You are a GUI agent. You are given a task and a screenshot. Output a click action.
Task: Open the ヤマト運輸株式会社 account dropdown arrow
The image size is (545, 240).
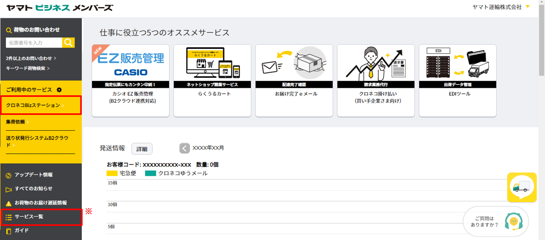(x=528, y=7)
